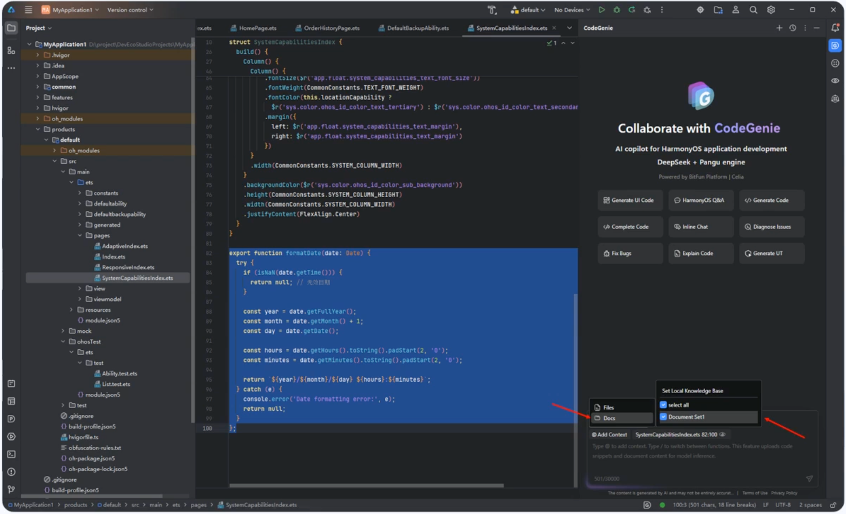Open project structure folder icon in top toolbar

718,10
